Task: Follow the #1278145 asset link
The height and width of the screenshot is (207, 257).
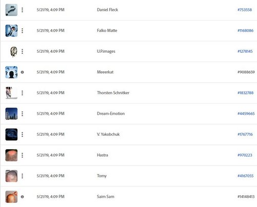Action: coord(245,51)
